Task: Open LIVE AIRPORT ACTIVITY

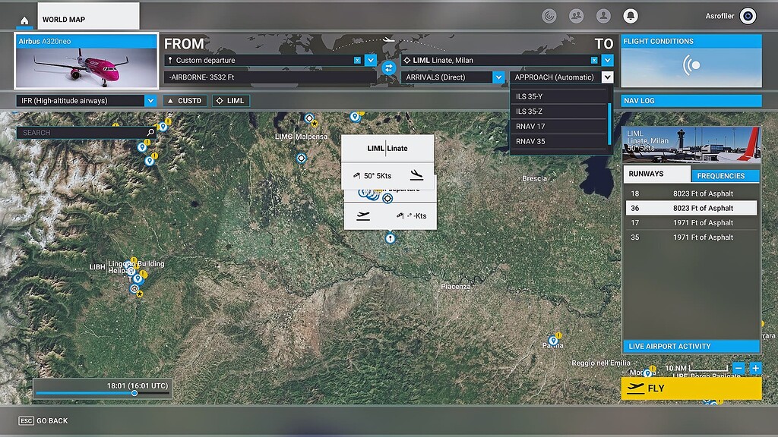Action: tap(691, 346)
